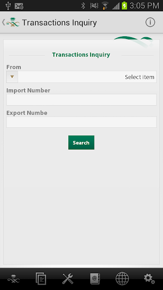Open the home emblem icon in bottom bar
This screenshot has height=290, width=163.
point(13,279)
